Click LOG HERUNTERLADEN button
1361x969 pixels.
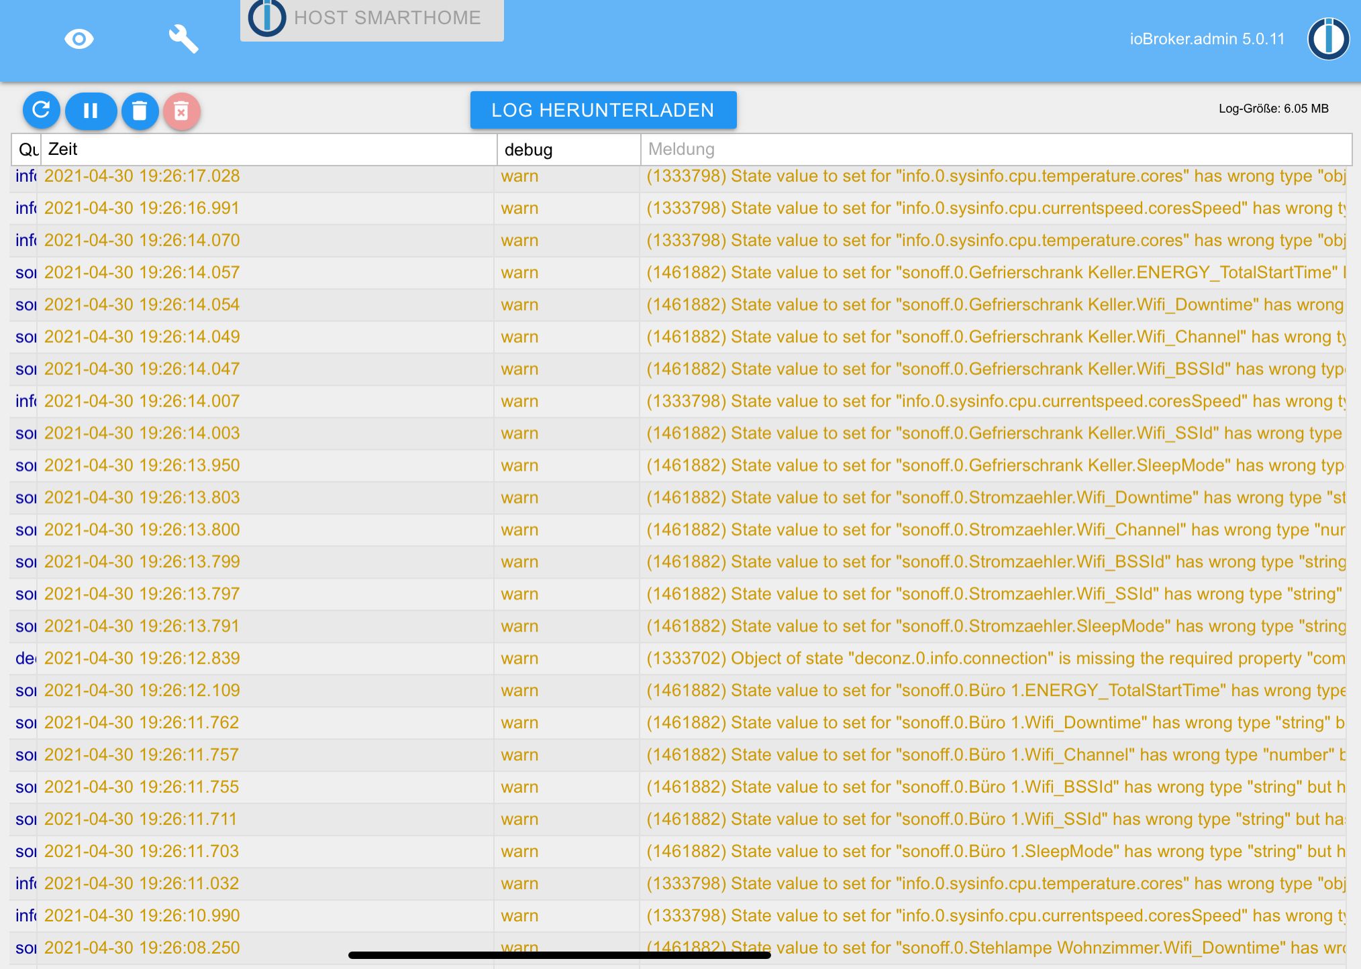(x=603, y=110)
